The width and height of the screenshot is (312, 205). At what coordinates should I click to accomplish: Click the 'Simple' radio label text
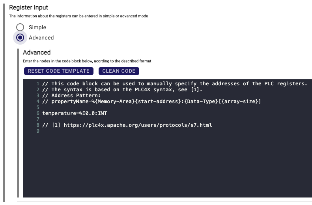coord(37,27)
